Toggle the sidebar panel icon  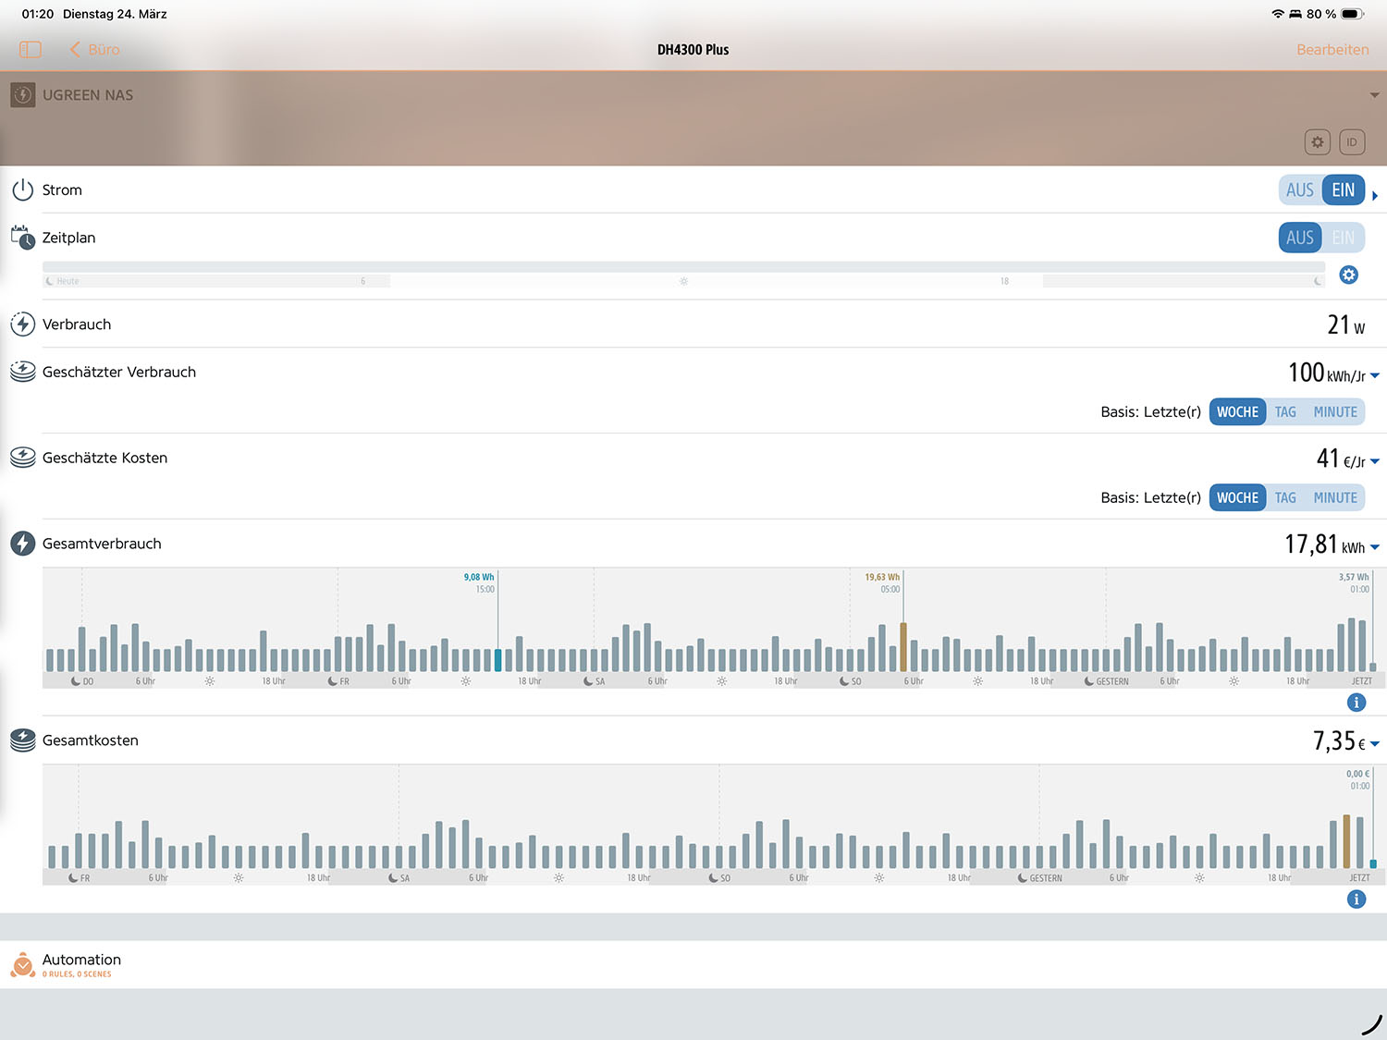coord(31,50)
